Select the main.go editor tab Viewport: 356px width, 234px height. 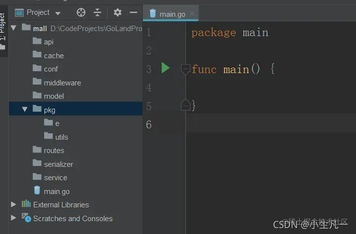[x=170, y=14]
